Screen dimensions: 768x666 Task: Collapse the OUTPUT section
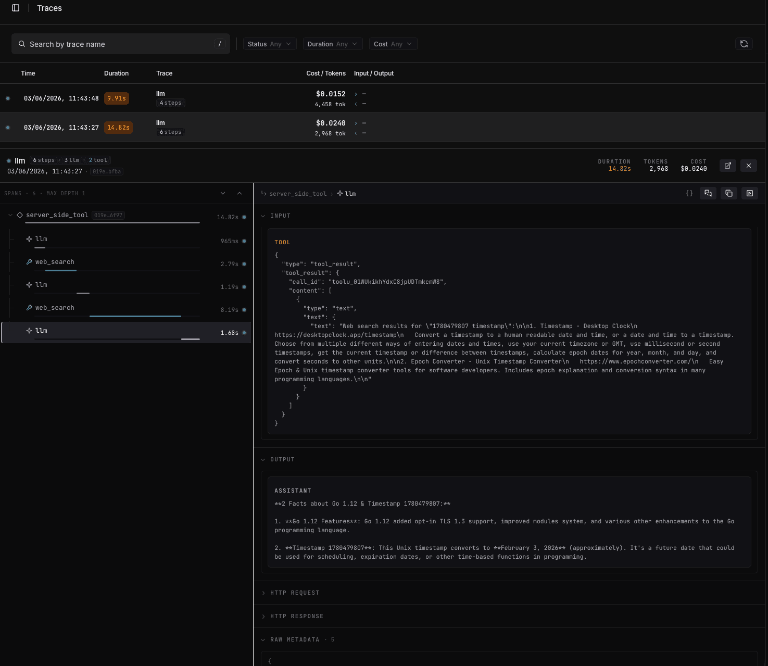[x=263, y=459]
